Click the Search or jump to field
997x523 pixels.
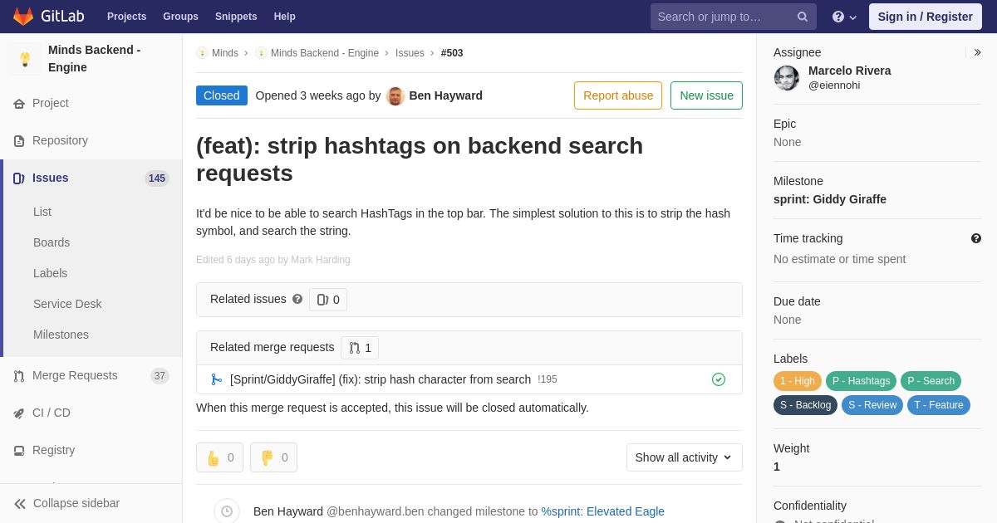click(x=734, y=17)
